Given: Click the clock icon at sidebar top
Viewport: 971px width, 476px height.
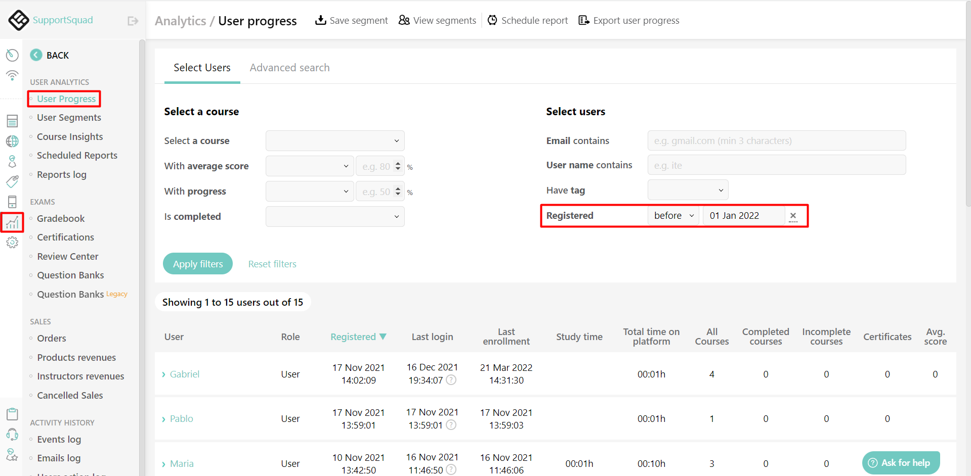Looking at the screenshot, I should [12, 55].
